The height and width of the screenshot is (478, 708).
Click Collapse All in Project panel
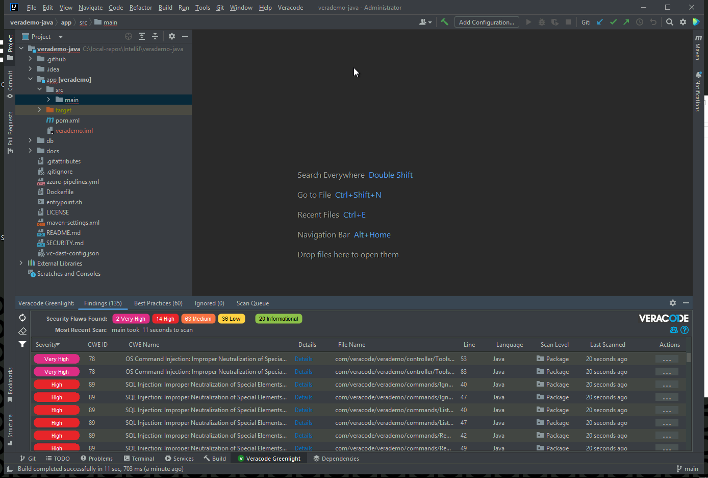pos(155,36)
